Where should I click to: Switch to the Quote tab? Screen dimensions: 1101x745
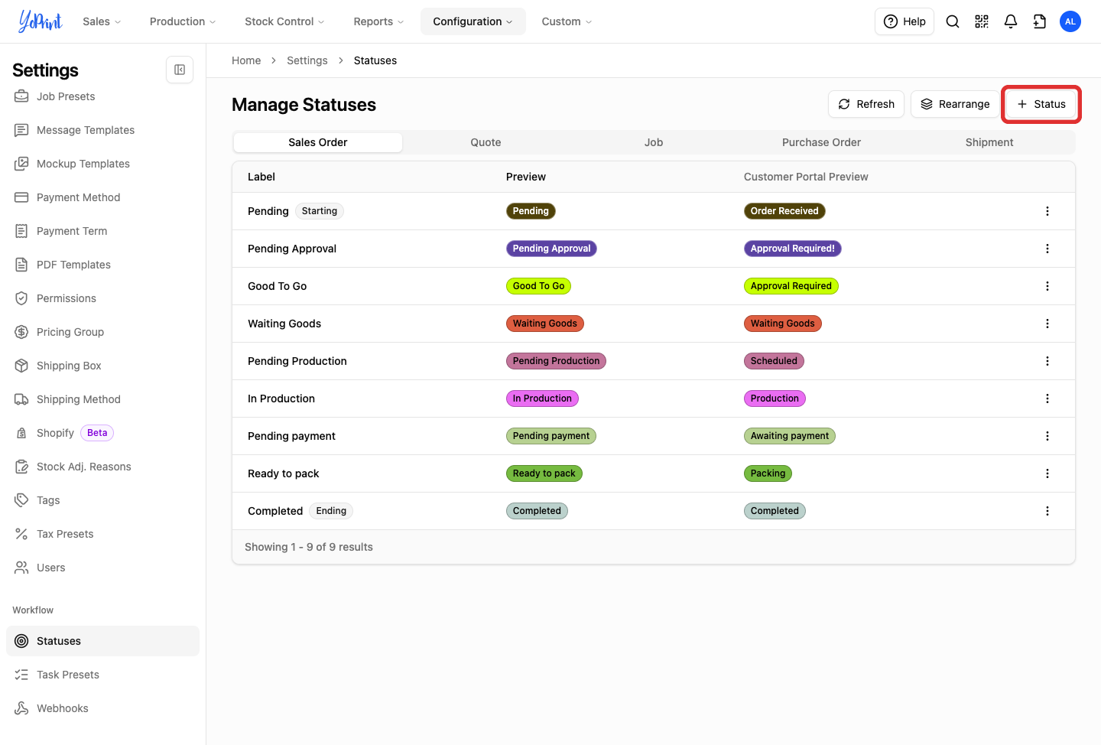click(x=486, y=142)
